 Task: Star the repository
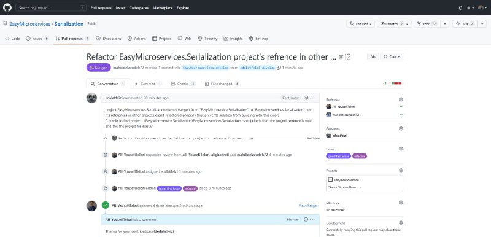[x=465, y=24]
